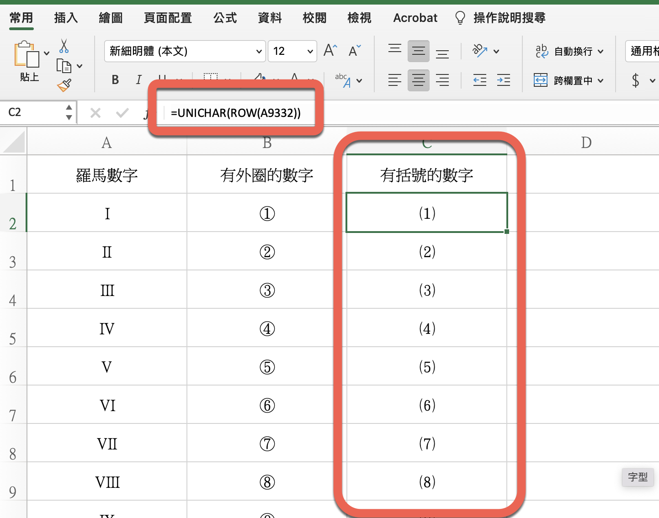Increase font size with the larger A icon

pos(330,50)
